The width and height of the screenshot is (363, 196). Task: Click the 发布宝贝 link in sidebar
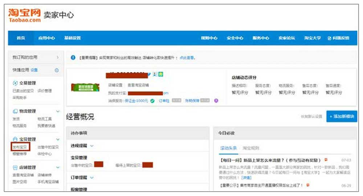(20, 147)
